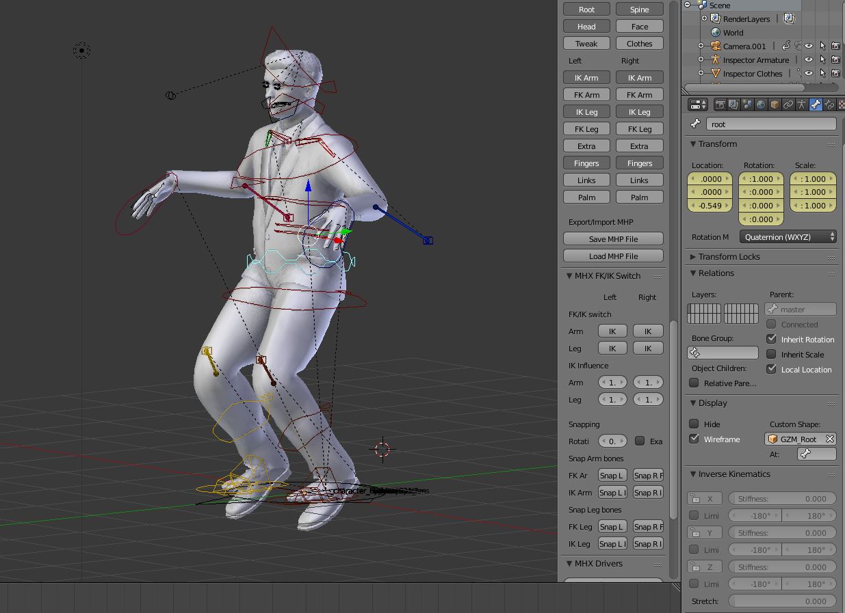The image size is (845, 613).
Task: Toggle renderability camera icon for Inspector Clothes
Action: pos(836,73)
